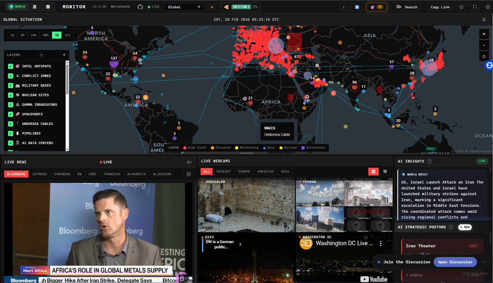Click Open Discussion button
The image size is (493, 283).
(x=455, y=262)
